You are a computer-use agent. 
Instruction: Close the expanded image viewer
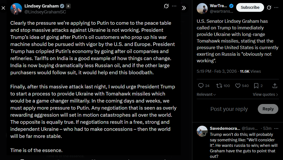3,8
